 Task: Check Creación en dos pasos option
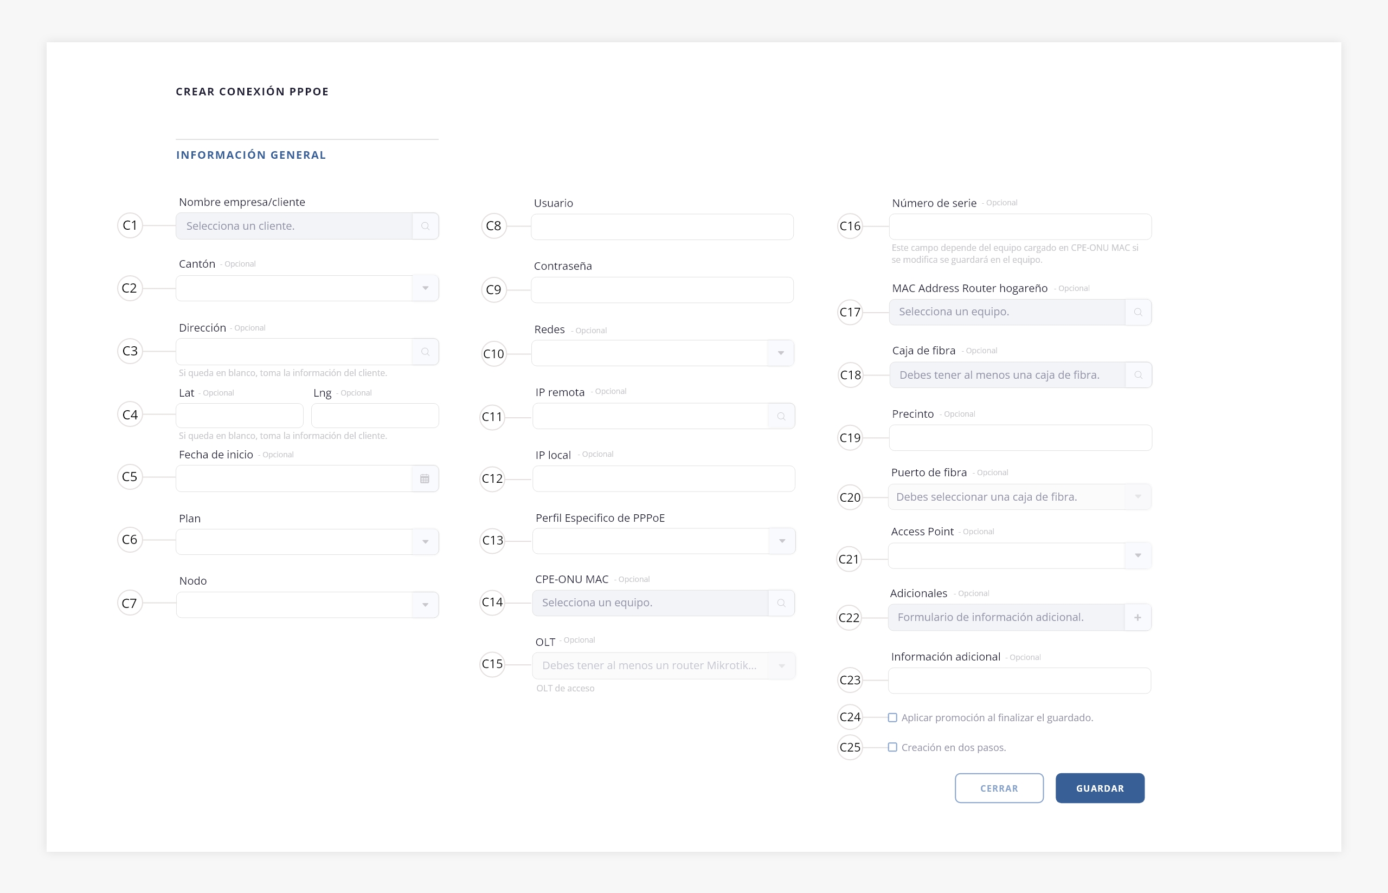point(892,747)
